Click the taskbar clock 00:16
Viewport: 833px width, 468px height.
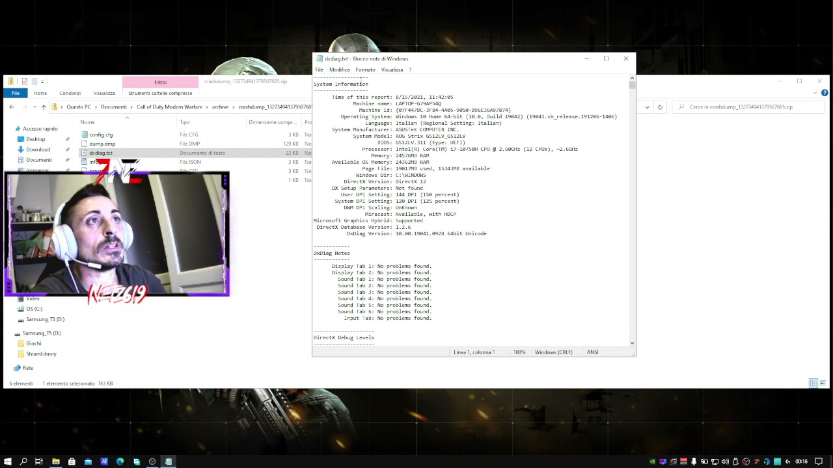tap(801, 461)
